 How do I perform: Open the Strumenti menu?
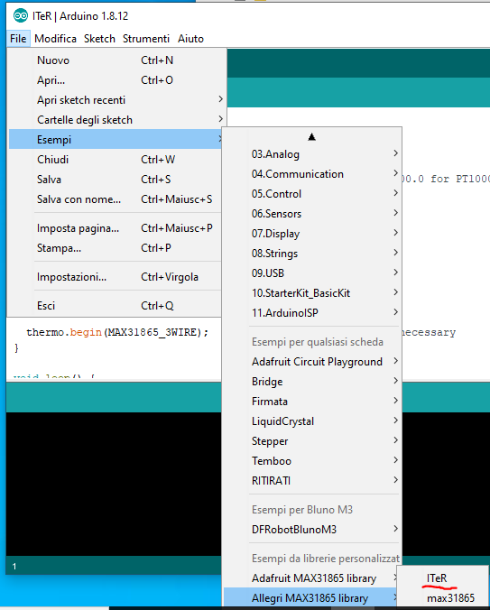click(146, 39)
